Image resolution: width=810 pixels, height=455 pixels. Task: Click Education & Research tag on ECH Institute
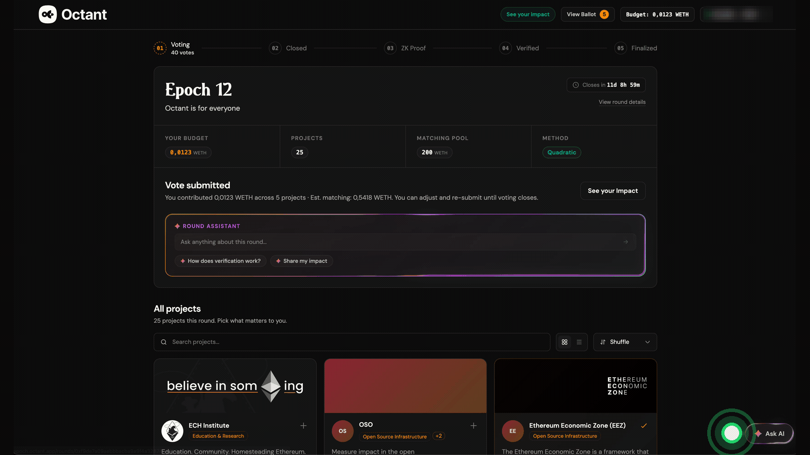point(218,436)
